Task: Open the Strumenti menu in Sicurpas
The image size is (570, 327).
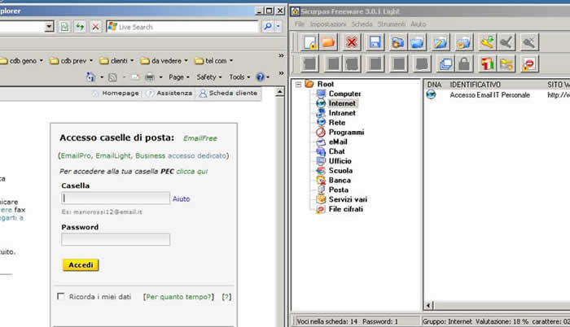Action: 391,24
